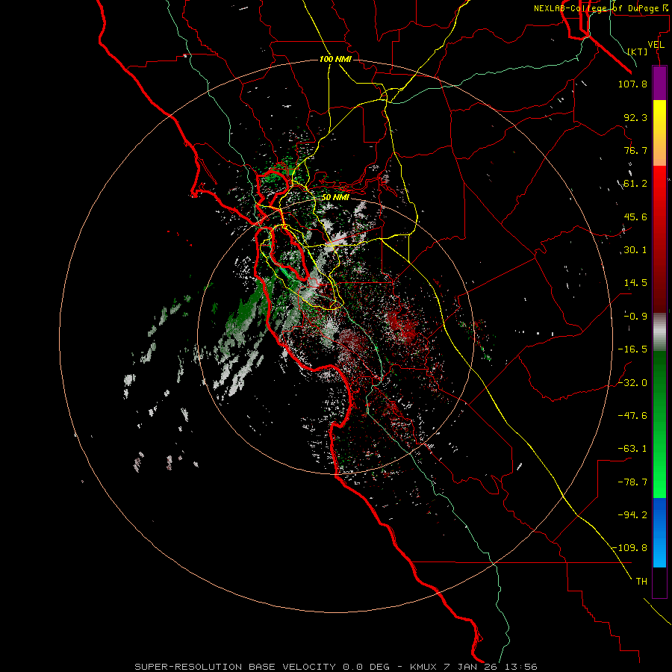Select the -32.0 scale value
Viewport: 672px width, 672px height.
(632, 383)
